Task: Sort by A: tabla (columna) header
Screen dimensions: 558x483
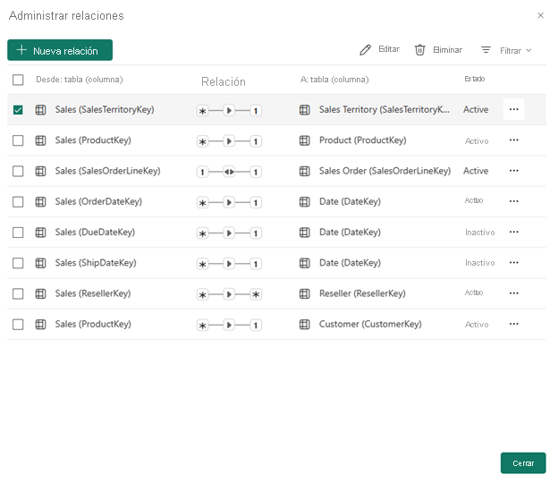Action: (x=334, y=80)
